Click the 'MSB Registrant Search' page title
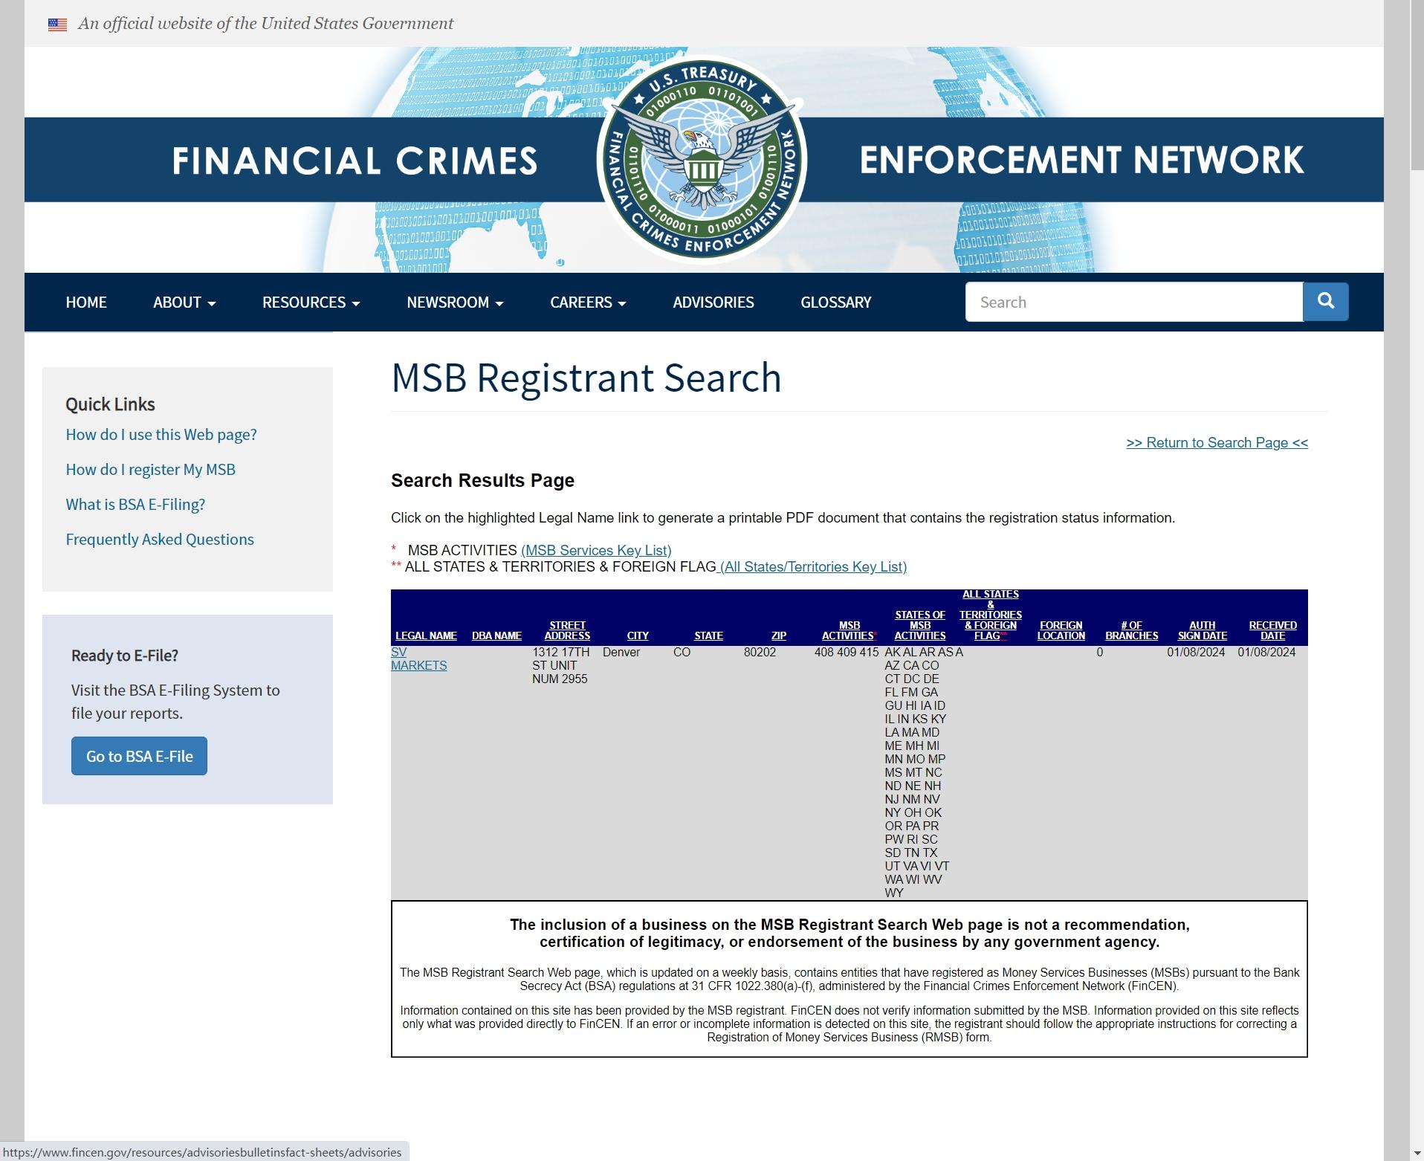 586,378
